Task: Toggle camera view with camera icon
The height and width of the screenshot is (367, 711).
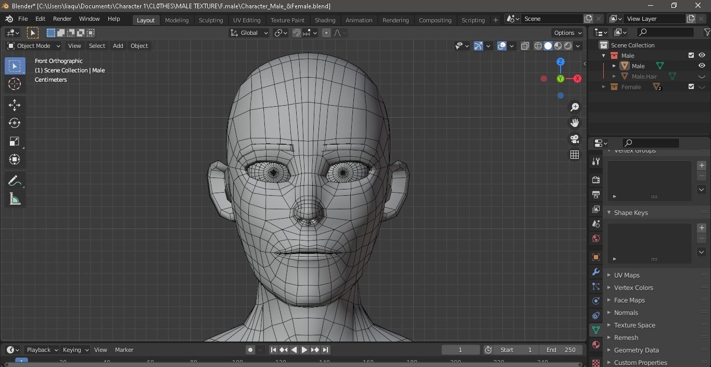Action: [575, 139]
